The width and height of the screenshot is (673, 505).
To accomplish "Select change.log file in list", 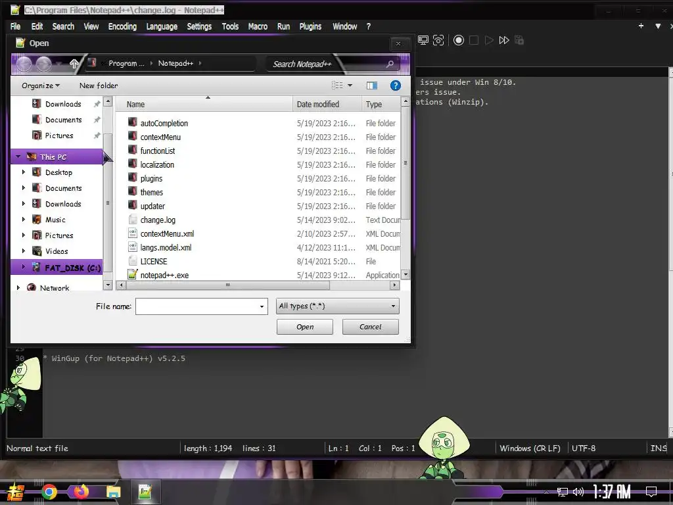I will (x=158, y=220).
